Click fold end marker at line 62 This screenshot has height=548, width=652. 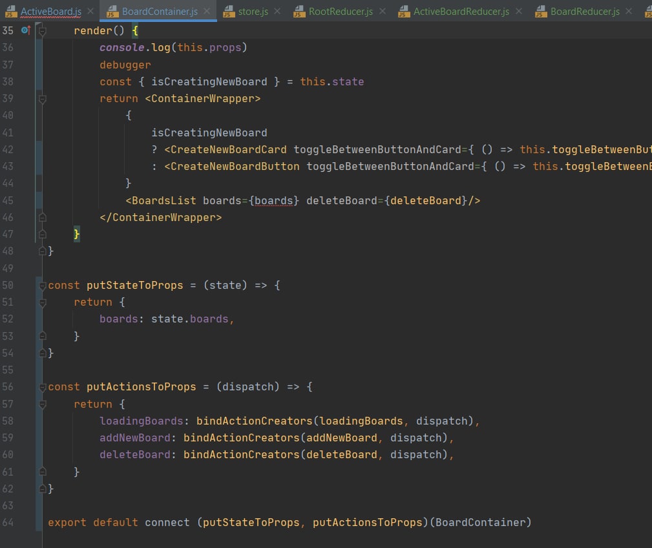click(43, 489)
